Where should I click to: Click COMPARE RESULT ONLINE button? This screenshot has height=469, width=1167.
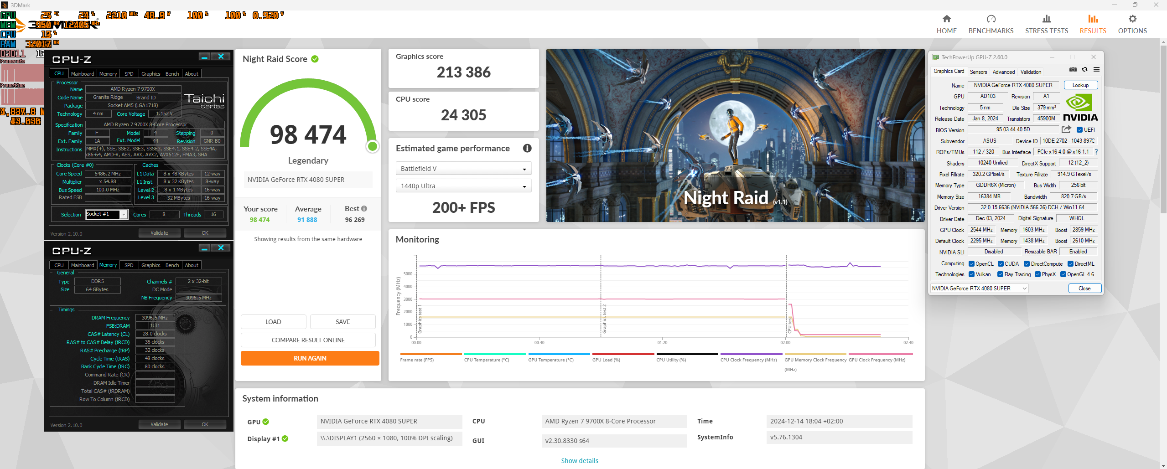point(308,340)
